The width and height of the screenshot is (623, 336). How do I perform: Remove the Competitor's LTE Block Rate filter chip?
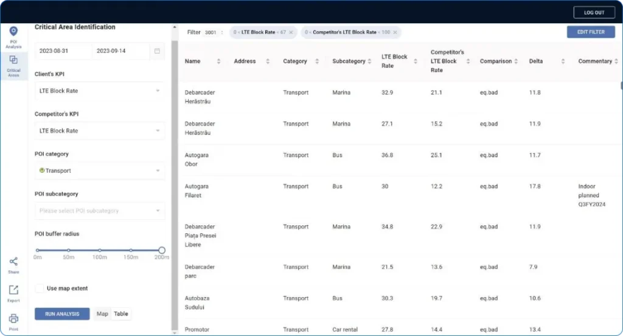point(395,32)
